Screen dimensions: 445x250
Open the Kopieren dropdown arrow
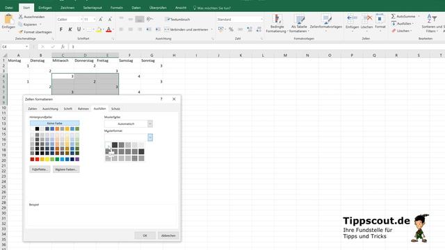40,24
